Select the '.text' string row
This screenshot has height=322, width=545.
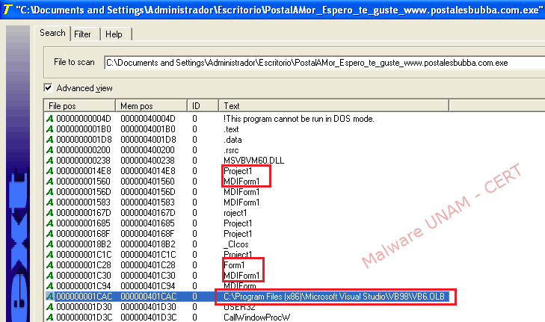pos(231,129)
